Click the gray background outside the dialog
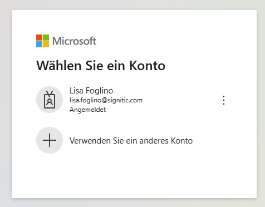 (6, 104)
